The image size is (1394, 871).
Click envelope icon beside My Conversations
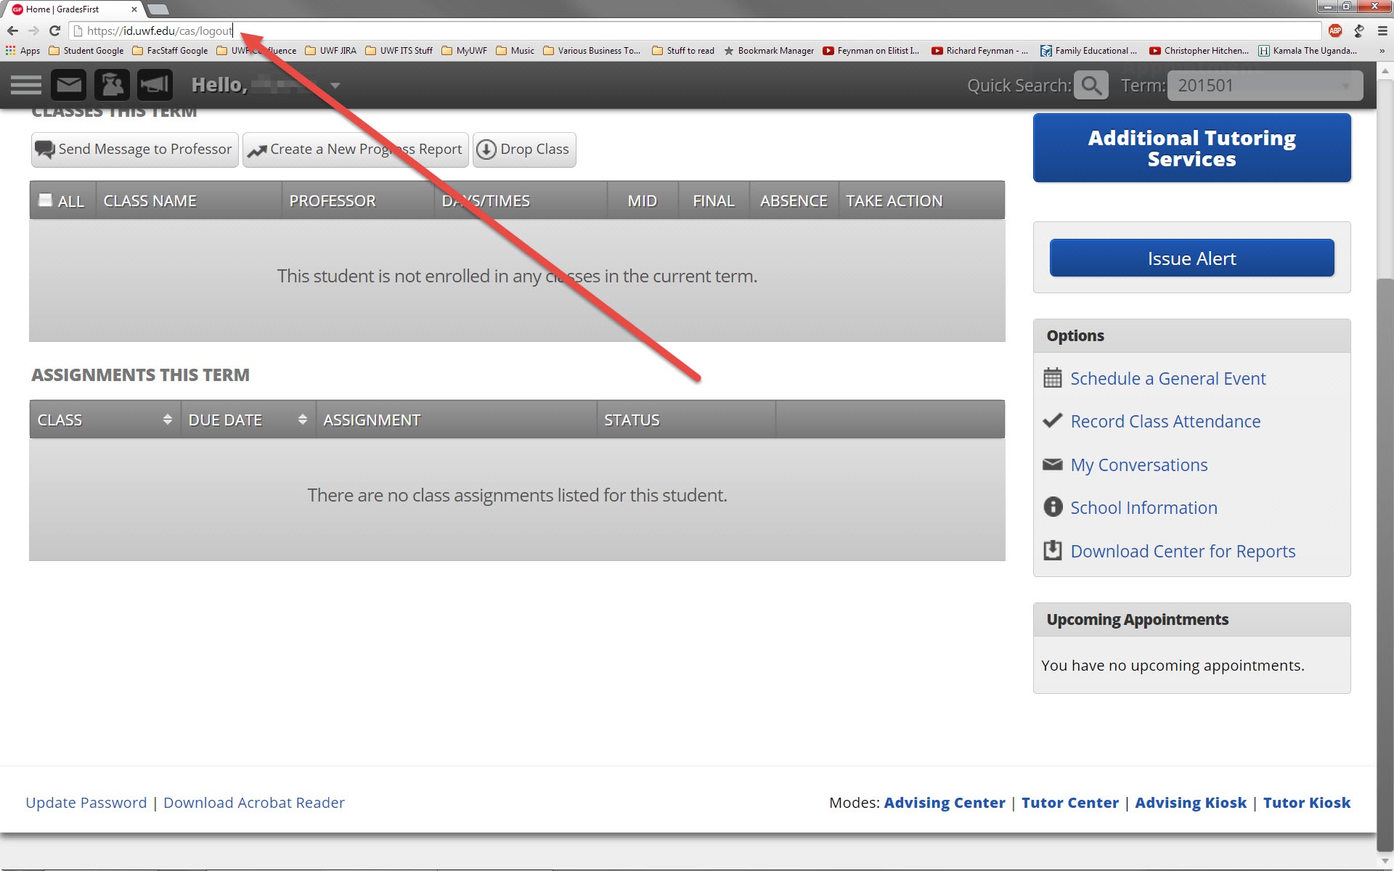[x=1052, y=465]
